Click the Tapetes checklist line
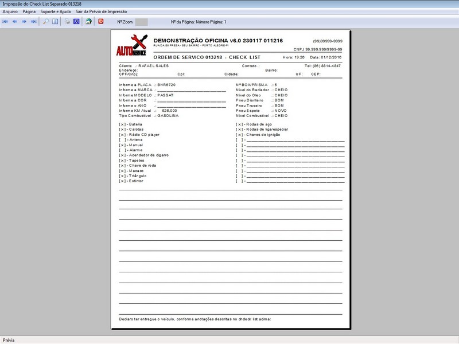459x344 pixels. click(131, 161)
